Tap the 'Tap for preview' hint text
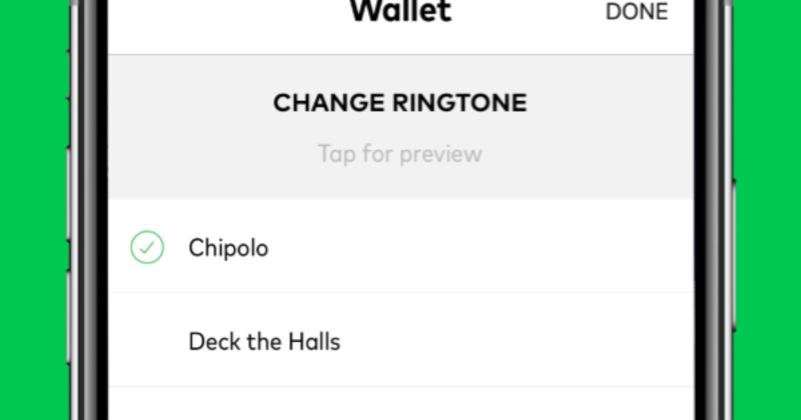 [400, 154]
